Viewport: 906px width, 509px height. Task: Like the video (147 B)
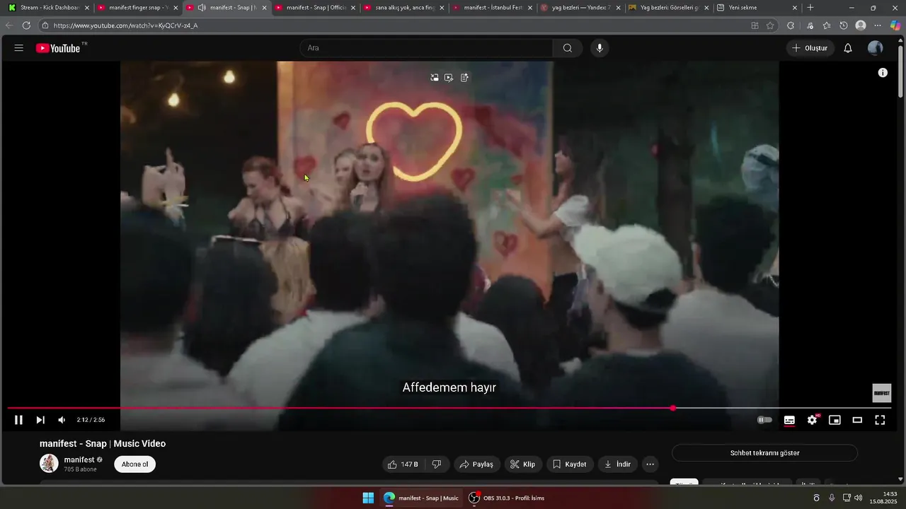click(403, 464)
